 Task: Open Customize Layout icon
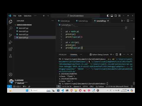(120, 16)
